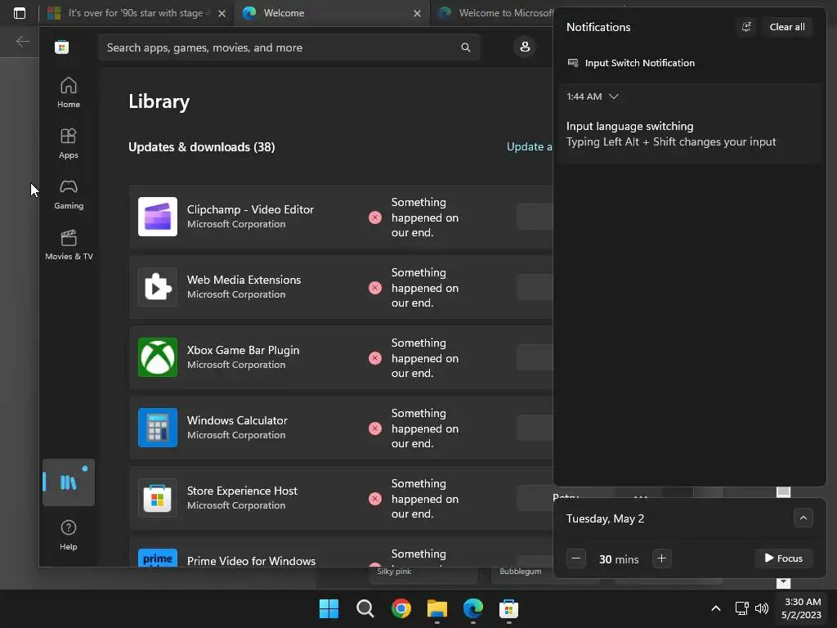Open Home in Store sidebar
The width and height of the screenshot is (837, 628).
[x=69, y=92]
